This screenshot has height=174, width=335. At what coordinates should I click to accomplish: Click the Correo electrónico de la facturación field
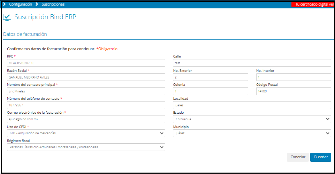pyautogui.click(x=86, y=119)
